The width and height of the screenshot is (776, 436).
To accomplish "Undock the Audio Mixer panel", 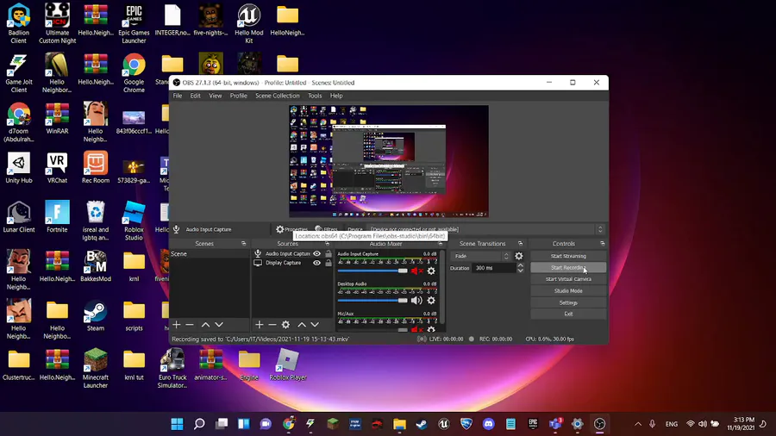I will (x=441, y=244).
